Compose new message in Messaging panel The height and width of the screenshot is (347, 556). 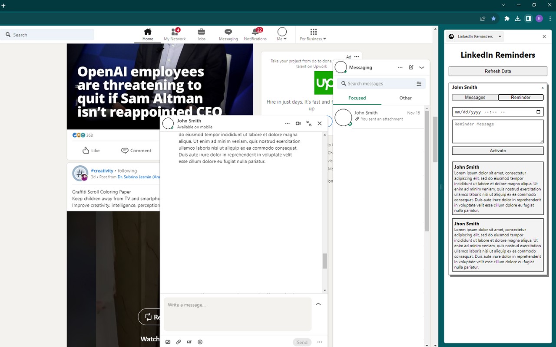click(x=411, y=68)
